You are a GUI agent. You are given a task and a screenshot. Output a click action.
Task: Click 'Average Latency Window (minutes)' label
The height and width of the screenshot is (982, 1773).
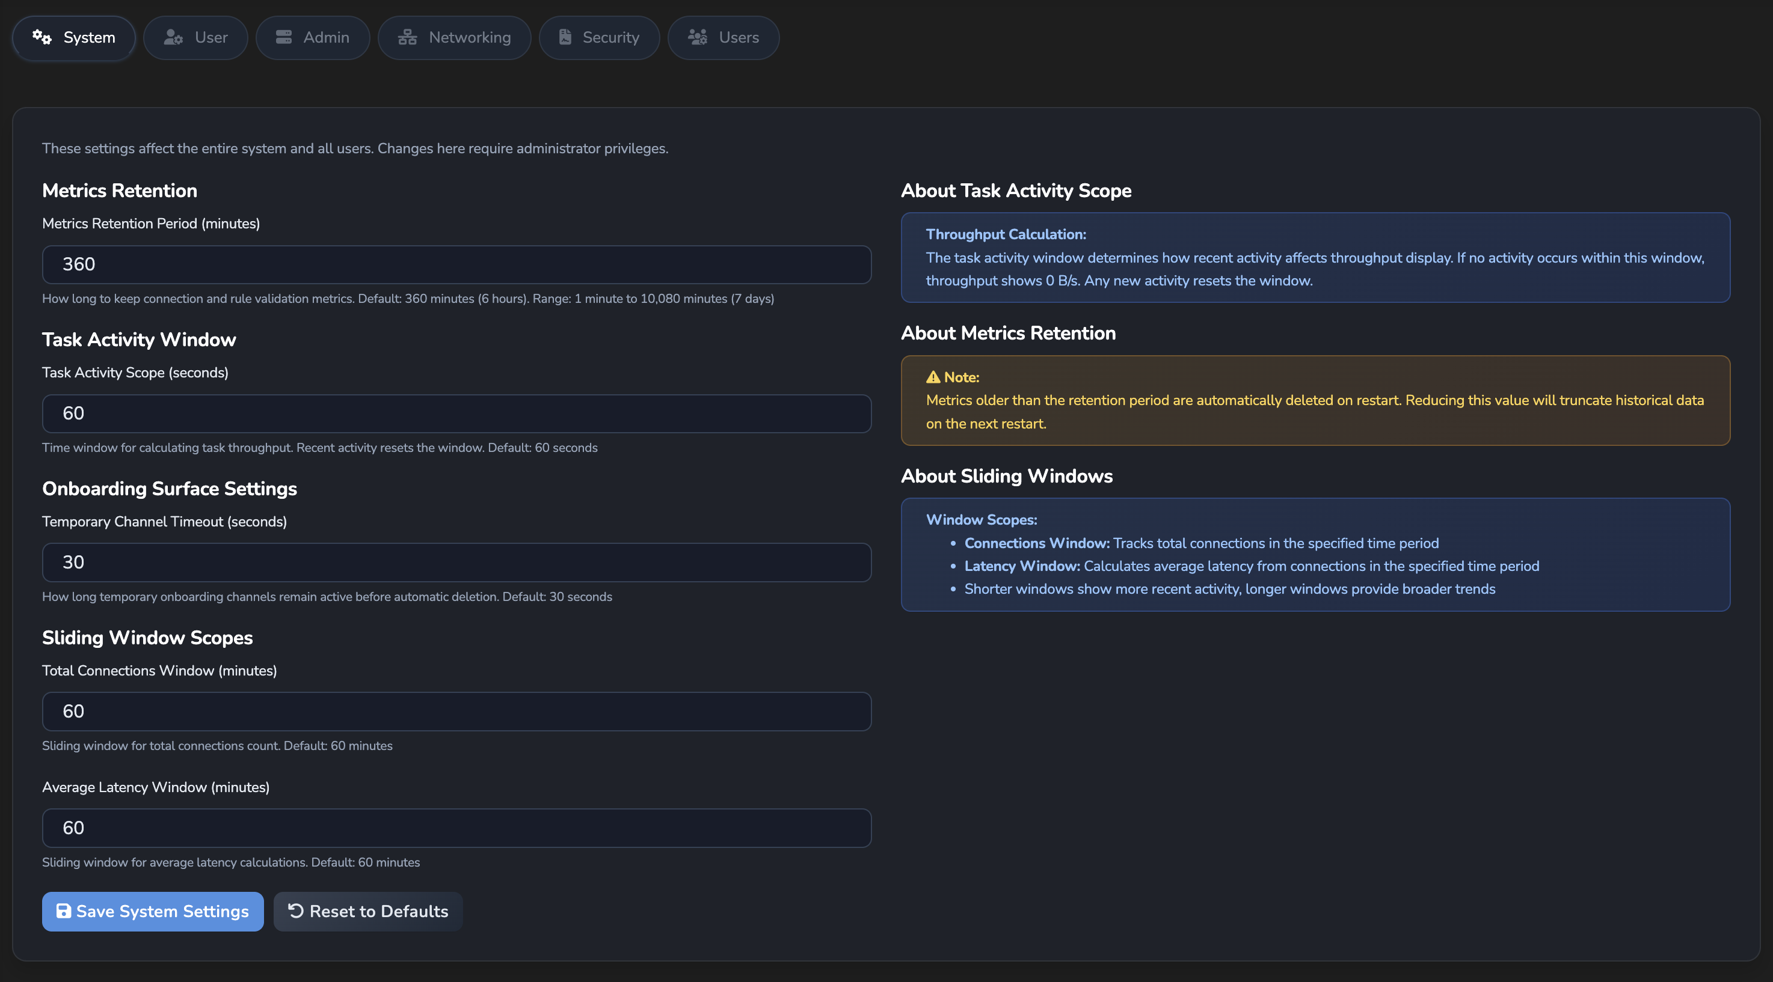pyautogui.click(x=156, y=787)
